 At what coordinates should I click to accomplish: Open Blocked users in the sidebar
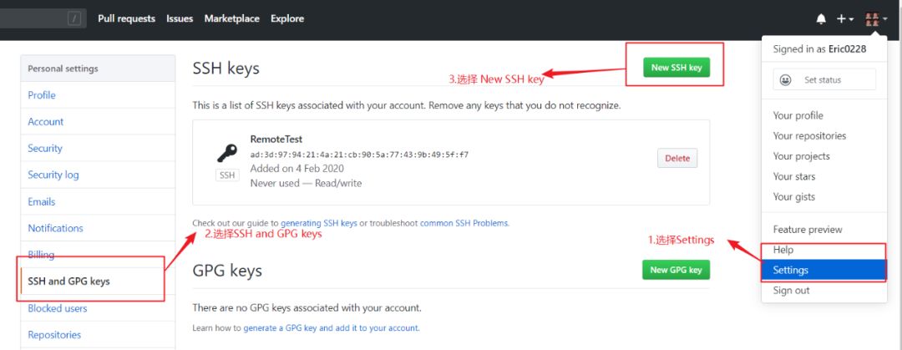[98, 308]
